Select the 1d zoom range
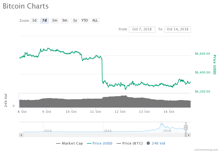This screenshot has width=221, height=152. tap(34, 20)
